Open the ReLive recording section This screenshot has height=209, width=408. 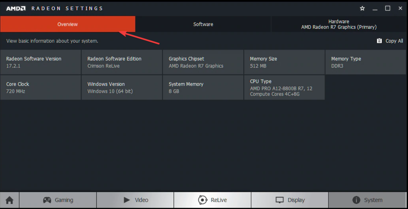[212, 200]
